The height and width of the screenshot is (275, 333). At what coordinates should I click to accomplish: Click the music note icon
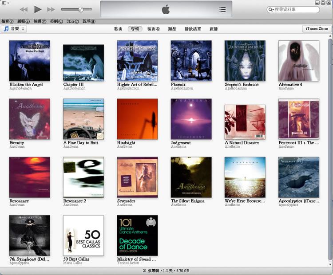tap(6, 29)
